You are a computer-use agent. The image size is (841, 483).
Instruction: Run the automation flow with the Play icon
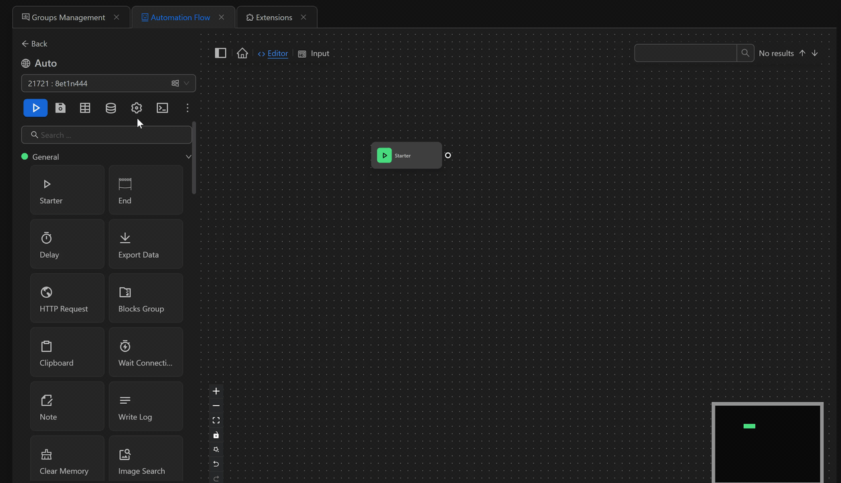point(35,107)
